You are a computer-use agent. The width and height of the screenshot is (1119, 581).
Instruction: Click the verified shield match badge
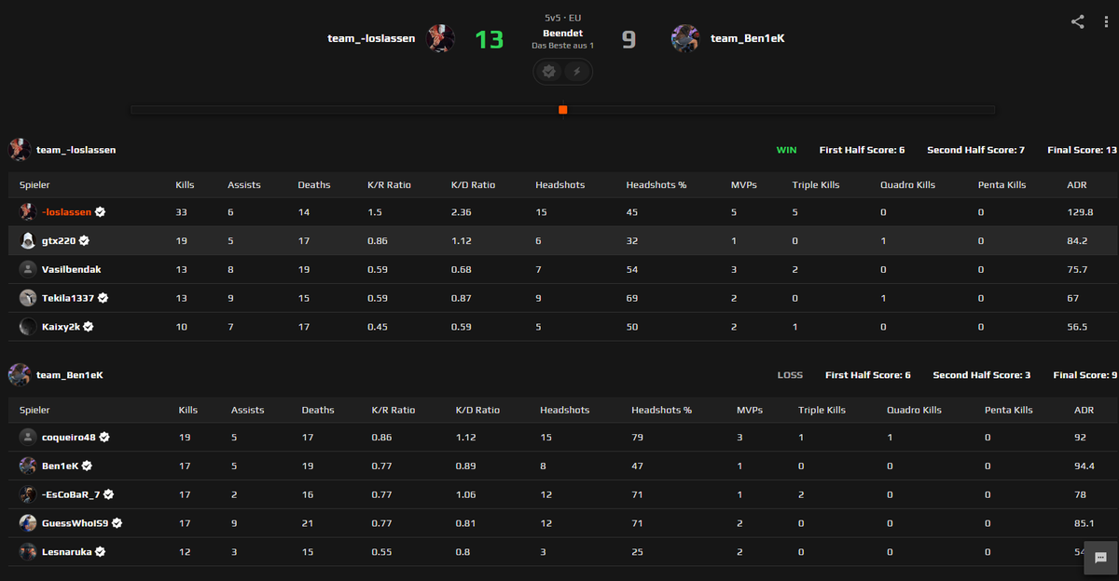click(549, 72)
